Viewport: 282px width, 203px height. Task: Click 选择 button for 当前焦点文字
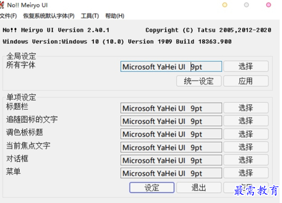[246, 147]
